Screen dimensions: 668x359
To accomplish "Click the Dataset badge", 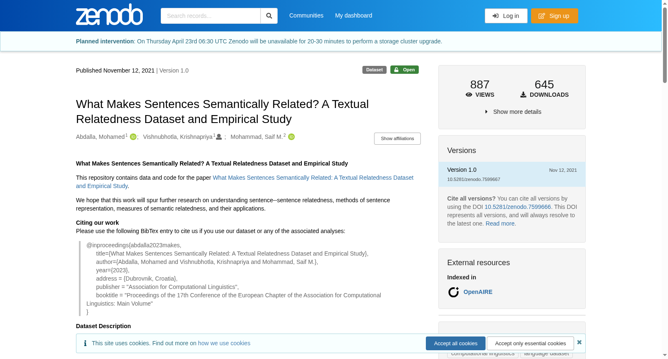I will point(374,70).
